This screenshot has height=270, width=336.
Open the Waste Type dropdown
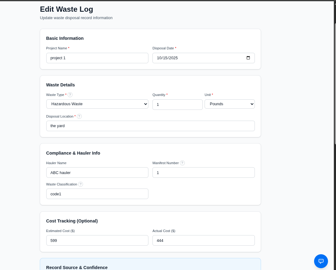97,104
